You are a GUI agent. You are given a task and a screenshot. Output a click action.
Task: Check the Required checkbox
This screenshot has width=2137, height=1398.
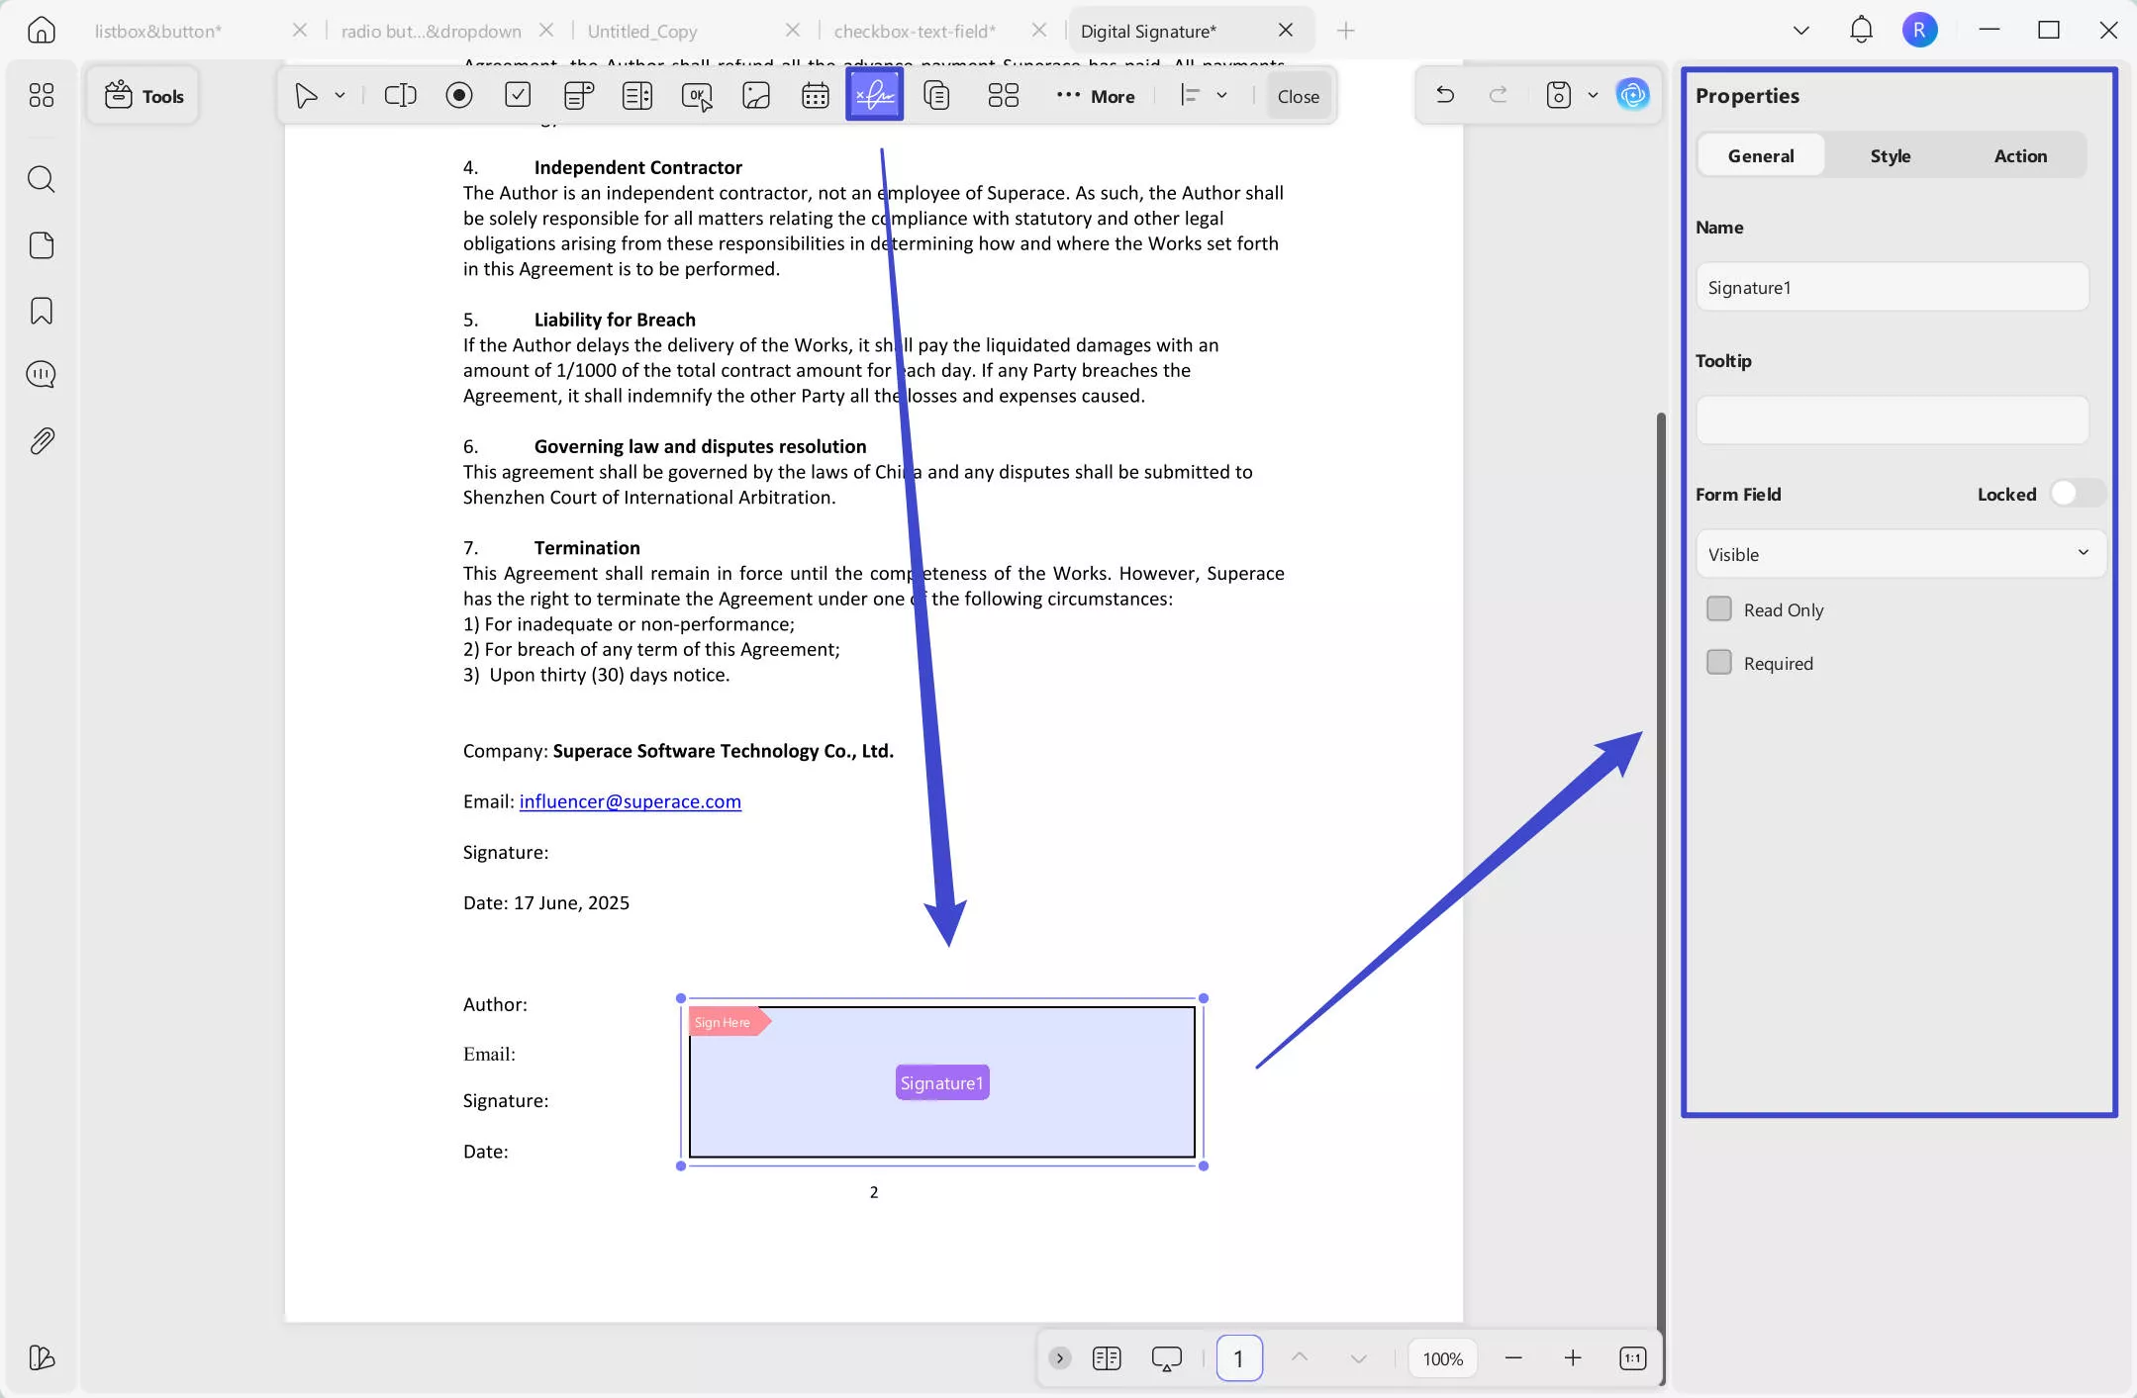[x=1719, y=662]
